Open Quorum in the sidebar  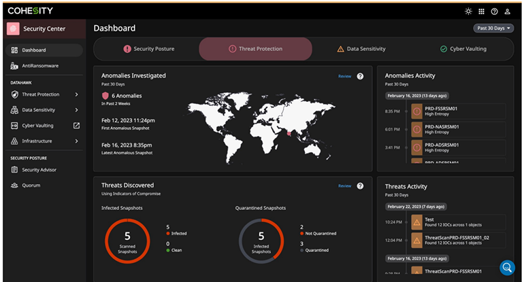[44, 186]
